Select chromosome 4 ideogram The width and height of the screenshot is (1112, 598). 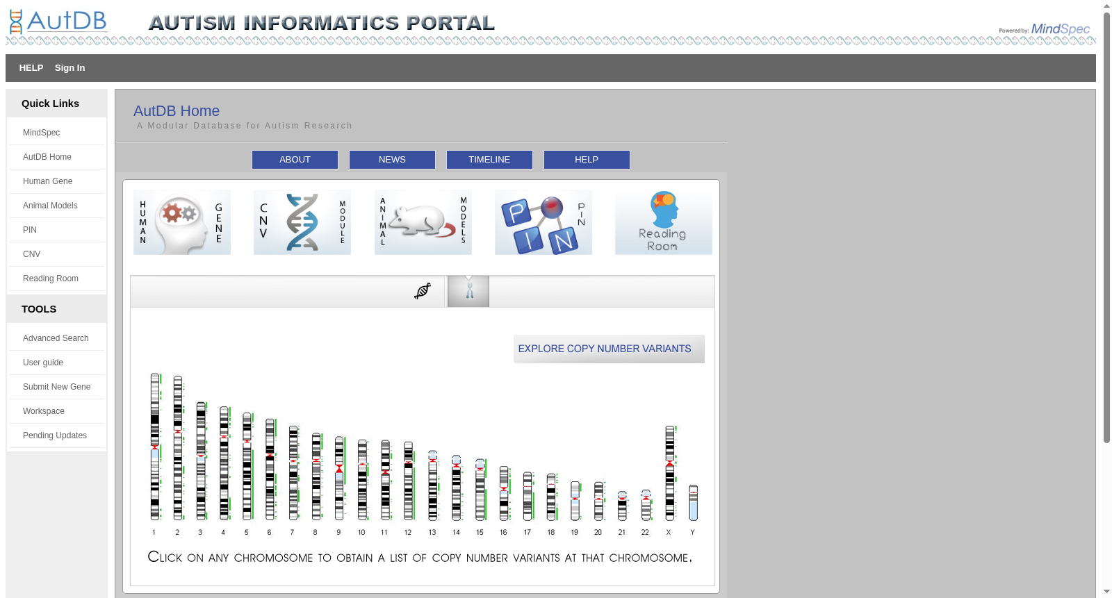(224, 463)
